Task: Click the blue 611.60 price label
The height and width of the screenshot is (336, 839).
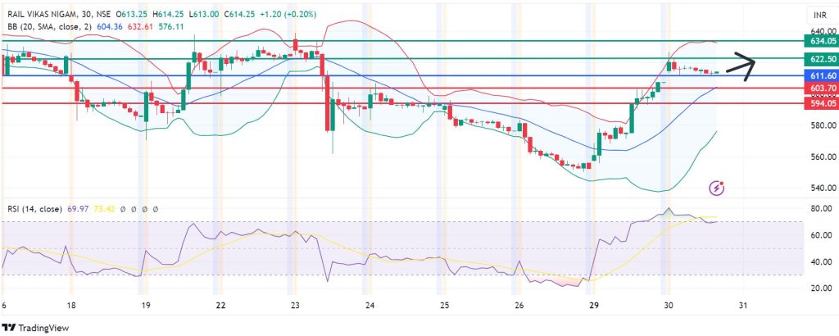Action: tap(823, 78)
